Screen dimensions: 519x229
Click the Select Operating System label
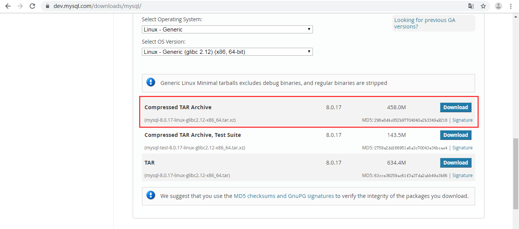coord(172,19)
